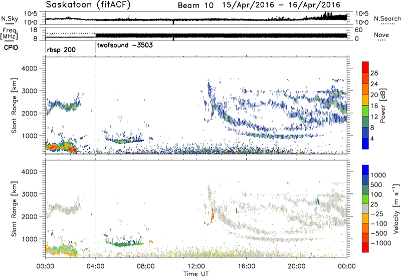Click the 'Freq. [MHz]' axis label

[9, 34]
